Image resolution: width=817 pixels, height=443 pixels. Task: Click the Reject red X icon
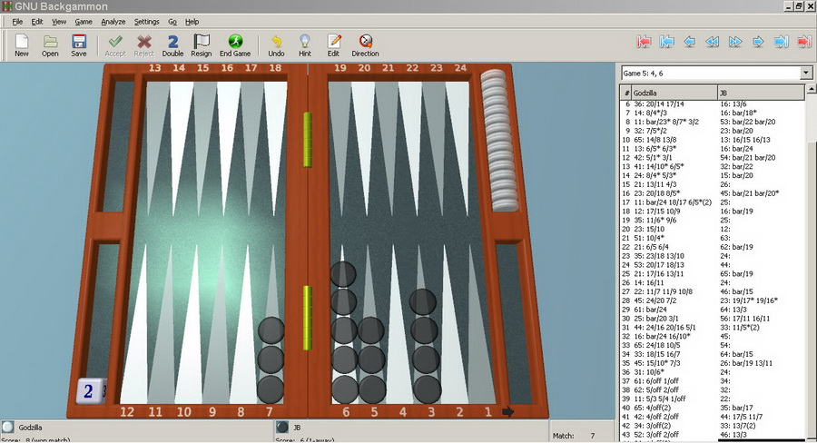pos(143,45)
